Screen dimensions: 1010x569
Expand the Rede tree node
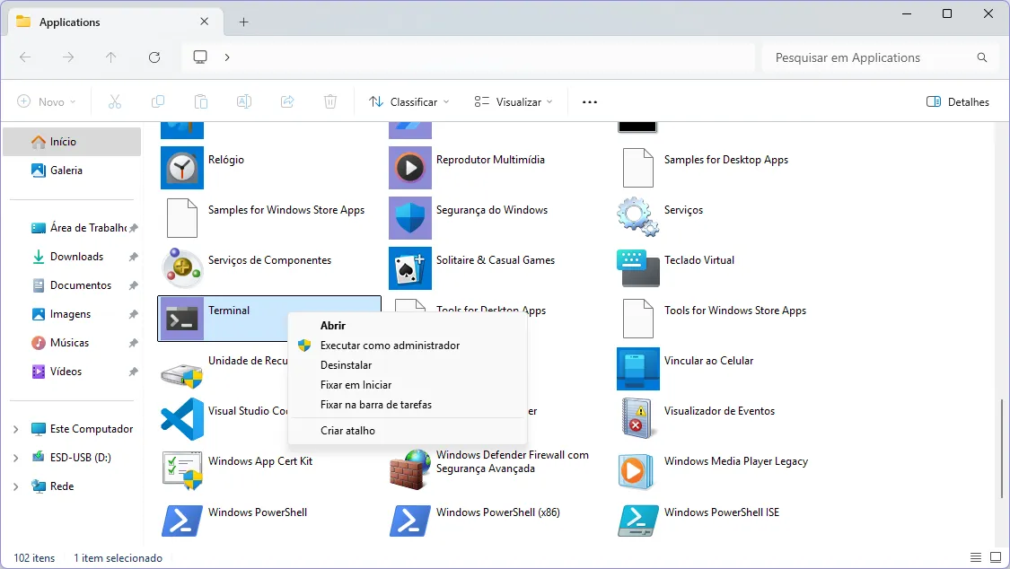click(x=16, y=486)
